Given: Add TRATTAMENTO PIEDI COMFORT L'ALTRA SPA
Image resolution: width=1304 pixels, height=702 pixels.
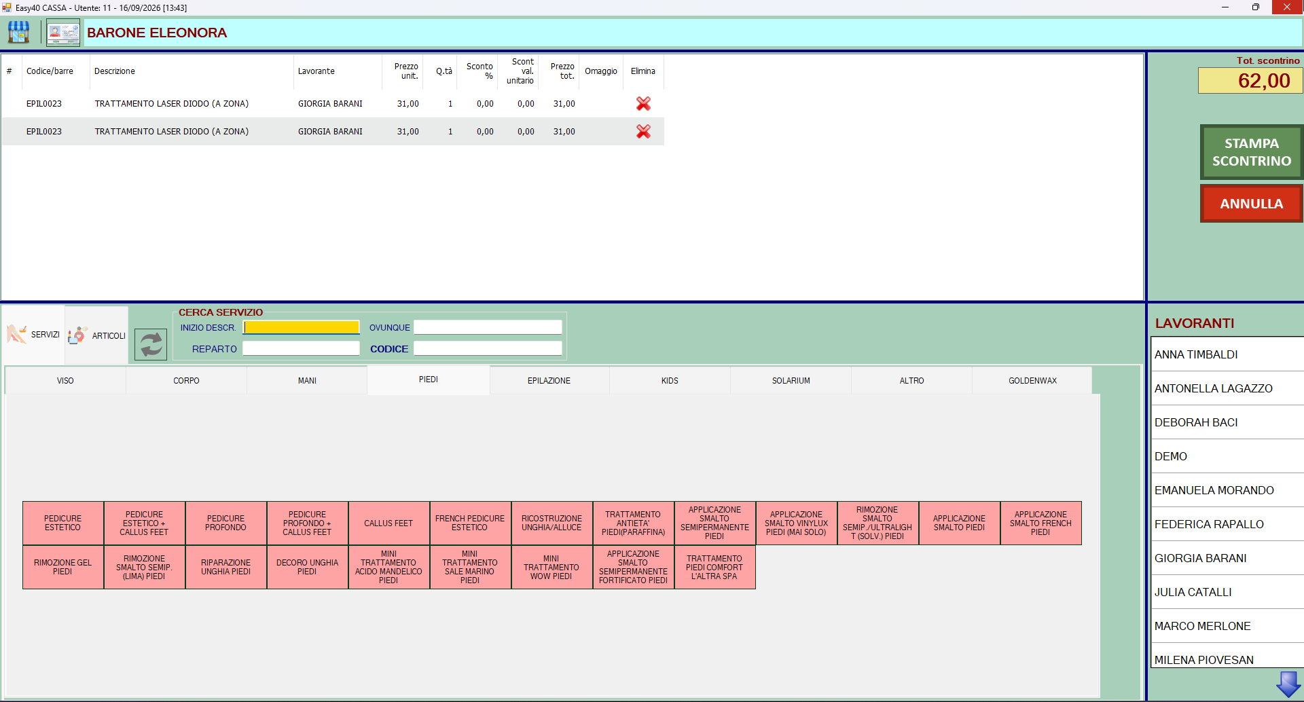Looking at the screenshot, I should 714,568.
